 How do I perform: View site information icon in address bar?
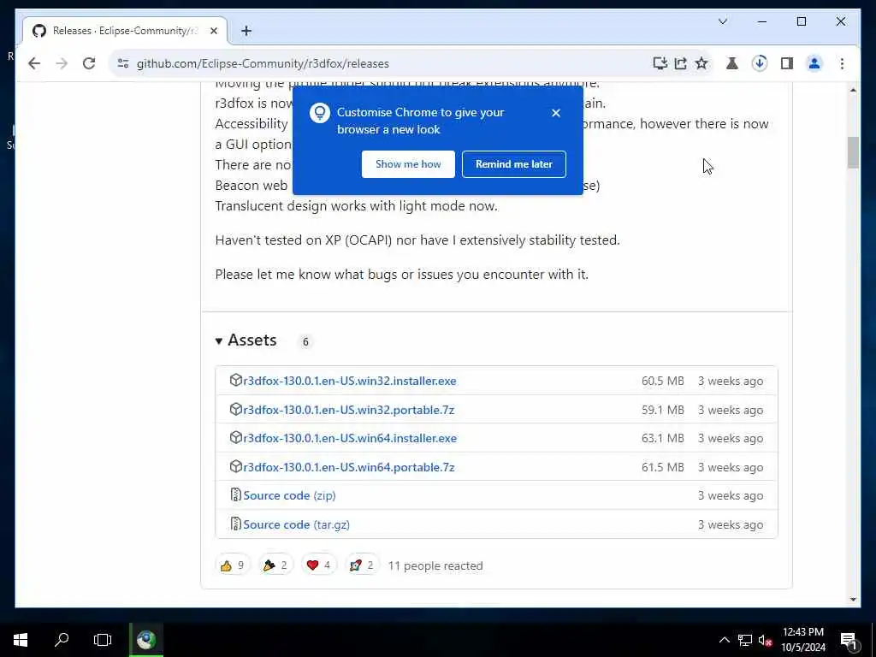[123, 63]
